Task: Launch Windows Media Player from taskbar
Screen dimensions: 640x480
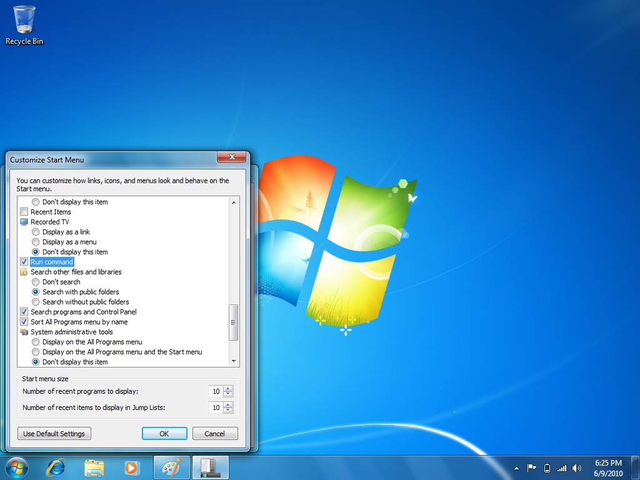Action: (x=132, y=467)
